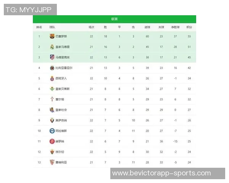
Task: Click the 进球 goals scored column header
Action: [x=147, y=27]
